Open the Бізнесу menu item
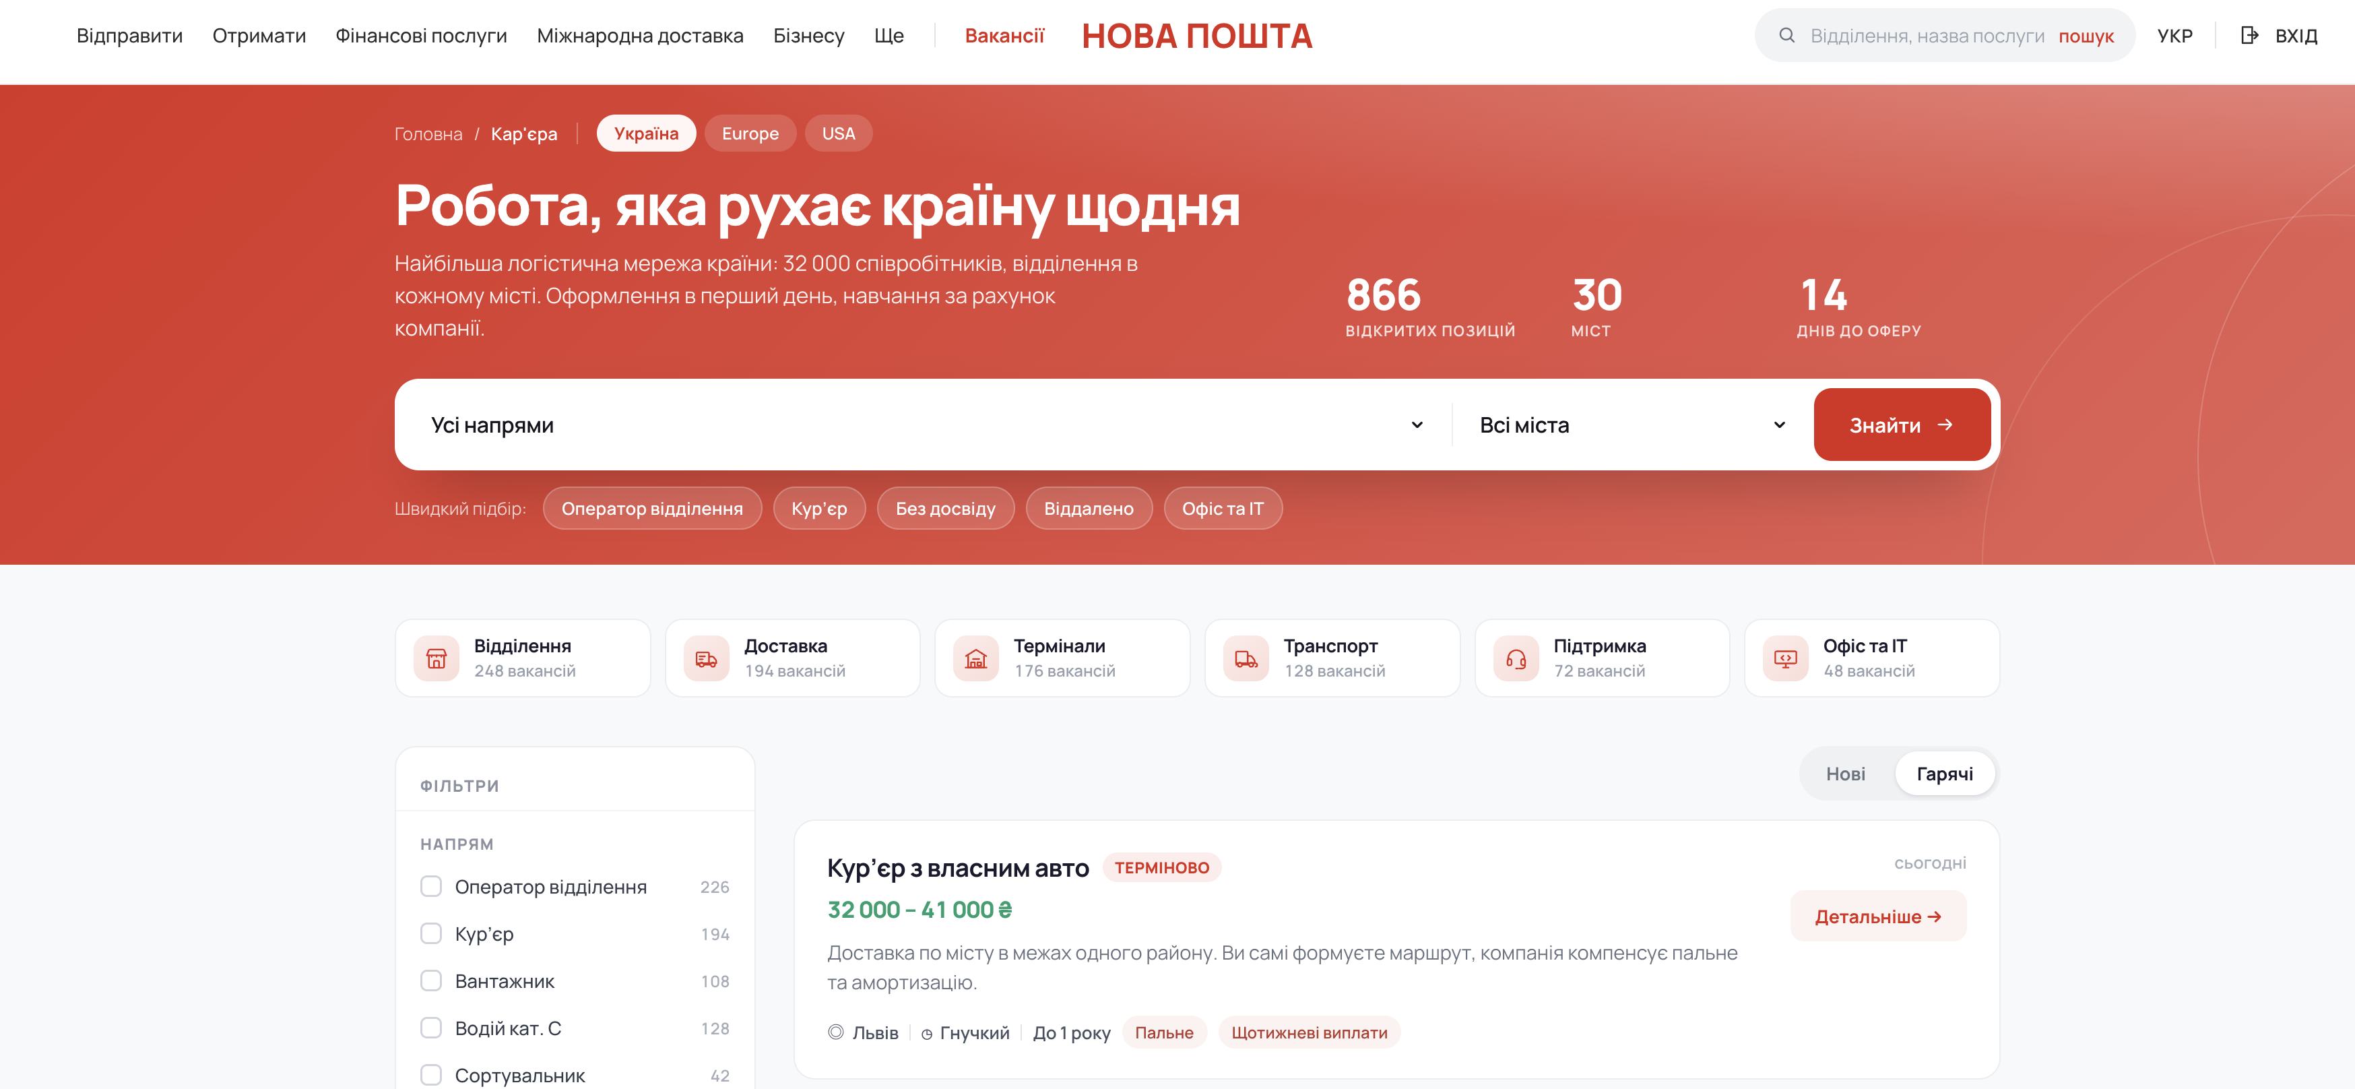The image size is (2355, 1089). 808,36
